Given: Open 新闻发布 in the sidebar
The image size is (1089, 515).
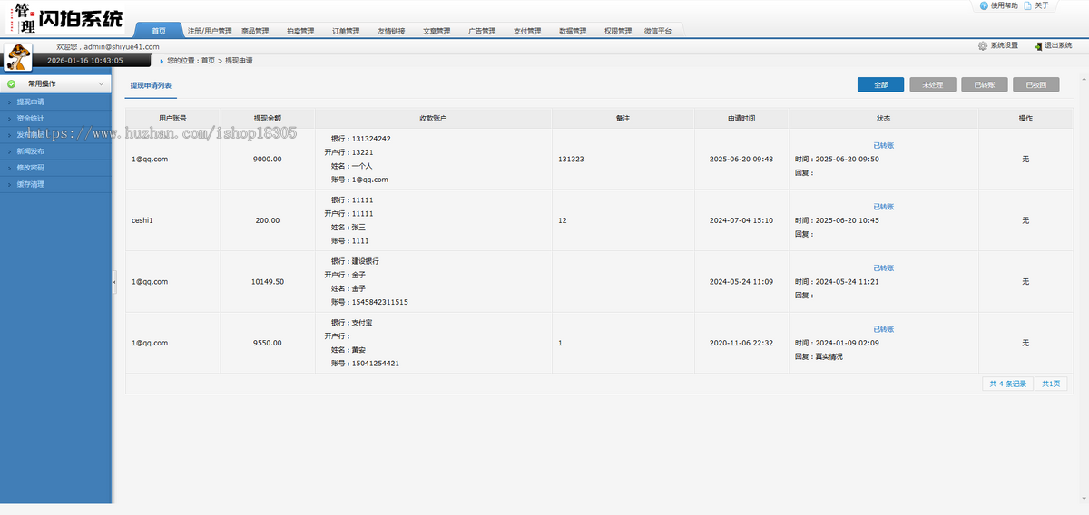Looking at the screenshot, I should coord(30,151).
